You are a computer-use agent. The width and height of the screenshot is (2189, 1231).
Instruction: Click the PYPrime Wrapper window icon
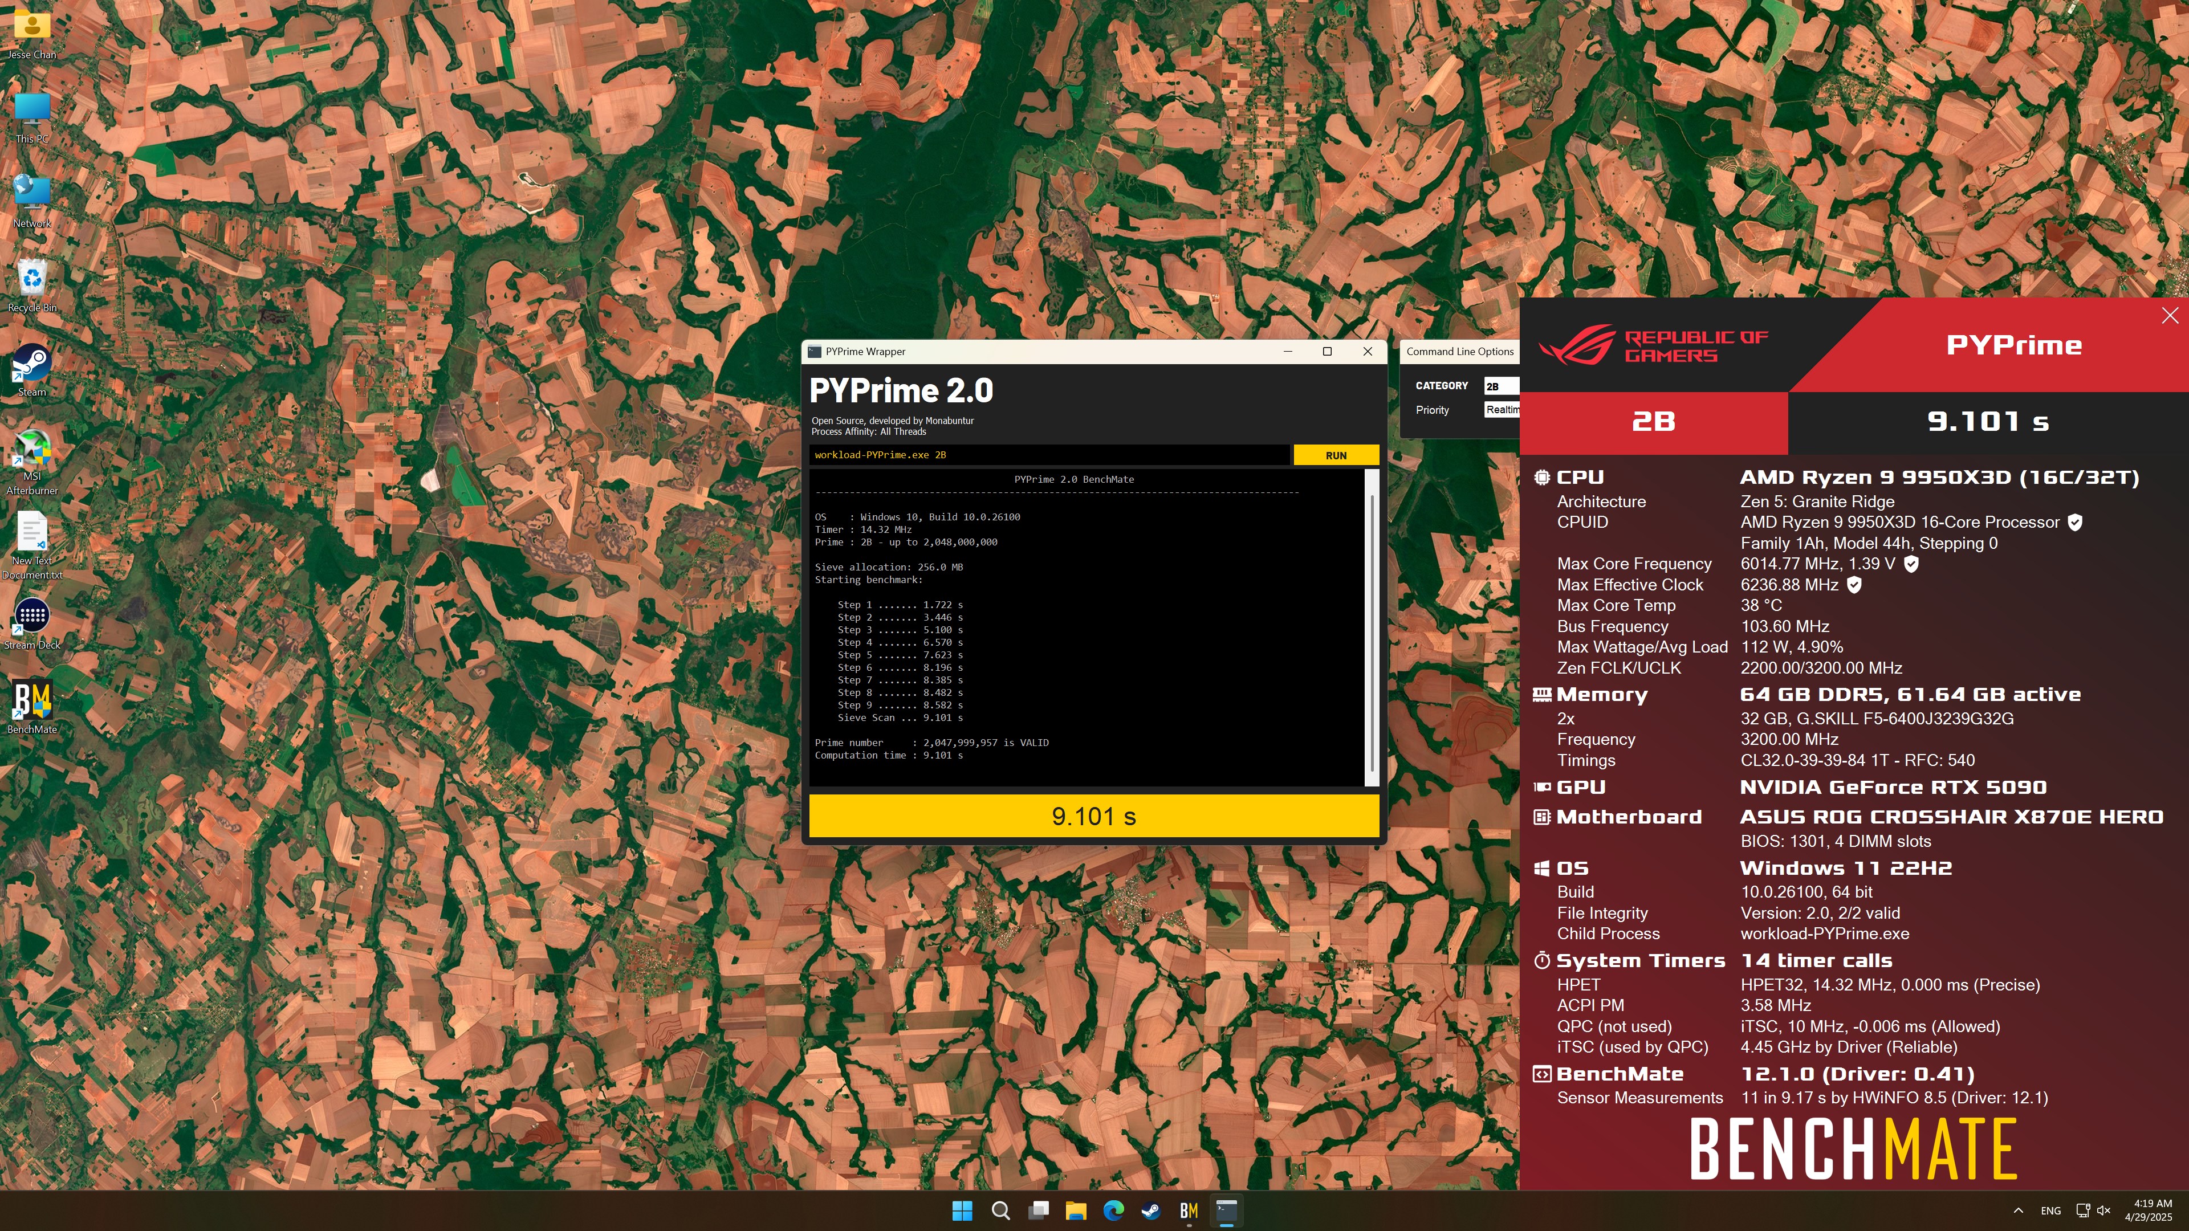(x=814, y=352)
